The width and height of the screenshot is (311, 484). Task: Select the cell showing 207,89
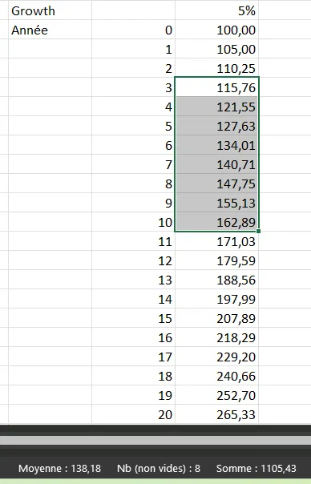coord(216,318)
